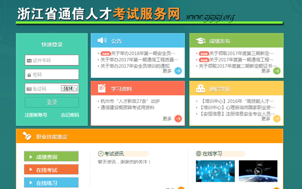The width and height of the screenshot is (302, 189).
Task: Click the new badge on 2018年第一期安全员 notice
Action: point(106,54)
